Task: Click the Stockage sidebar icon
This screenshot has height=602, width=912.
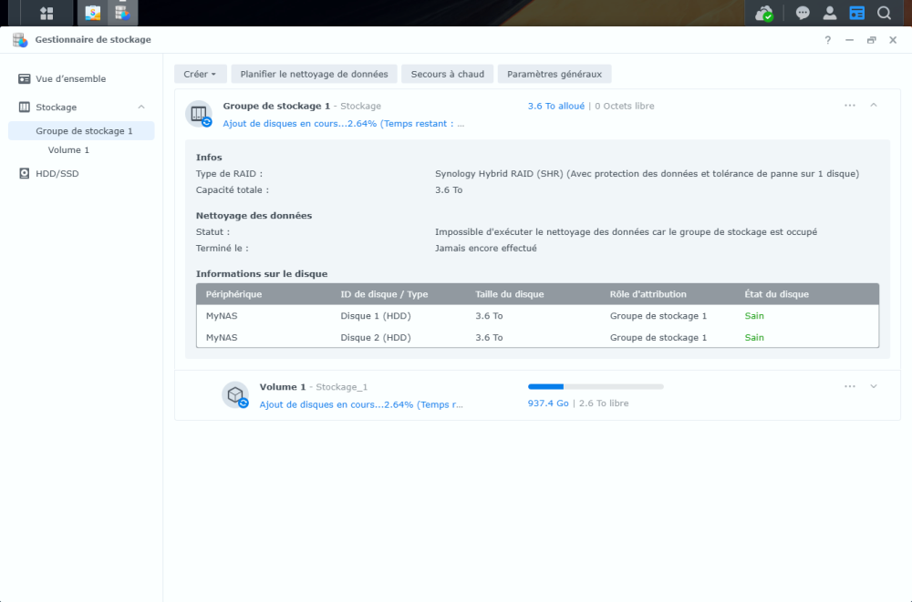Action: [x=25, y=107]
